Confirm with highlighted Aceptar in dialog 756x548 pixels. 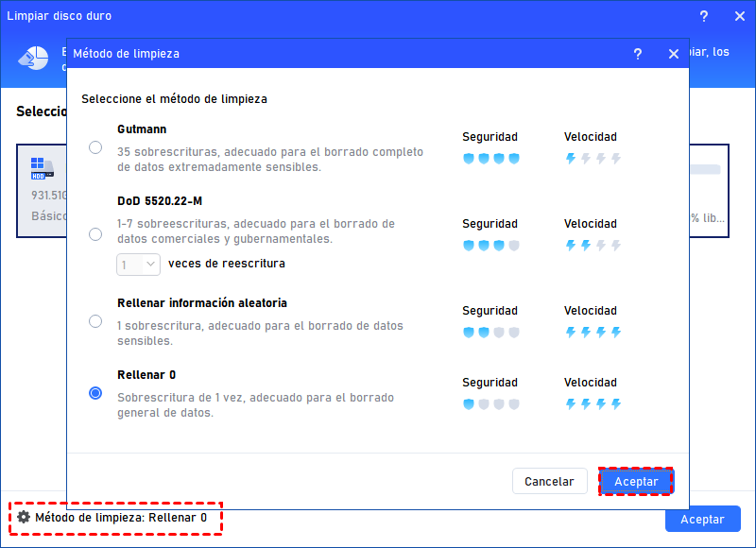[x=635, y=482]
